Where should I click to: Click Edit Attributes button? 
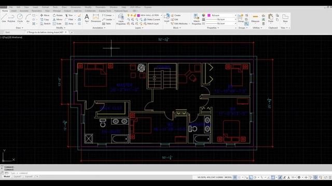pos(179,24)
